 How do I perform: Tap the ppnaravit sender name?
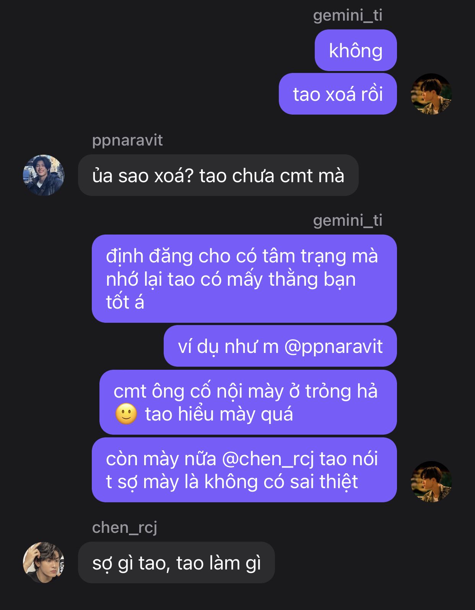click(x=127, y=140)
